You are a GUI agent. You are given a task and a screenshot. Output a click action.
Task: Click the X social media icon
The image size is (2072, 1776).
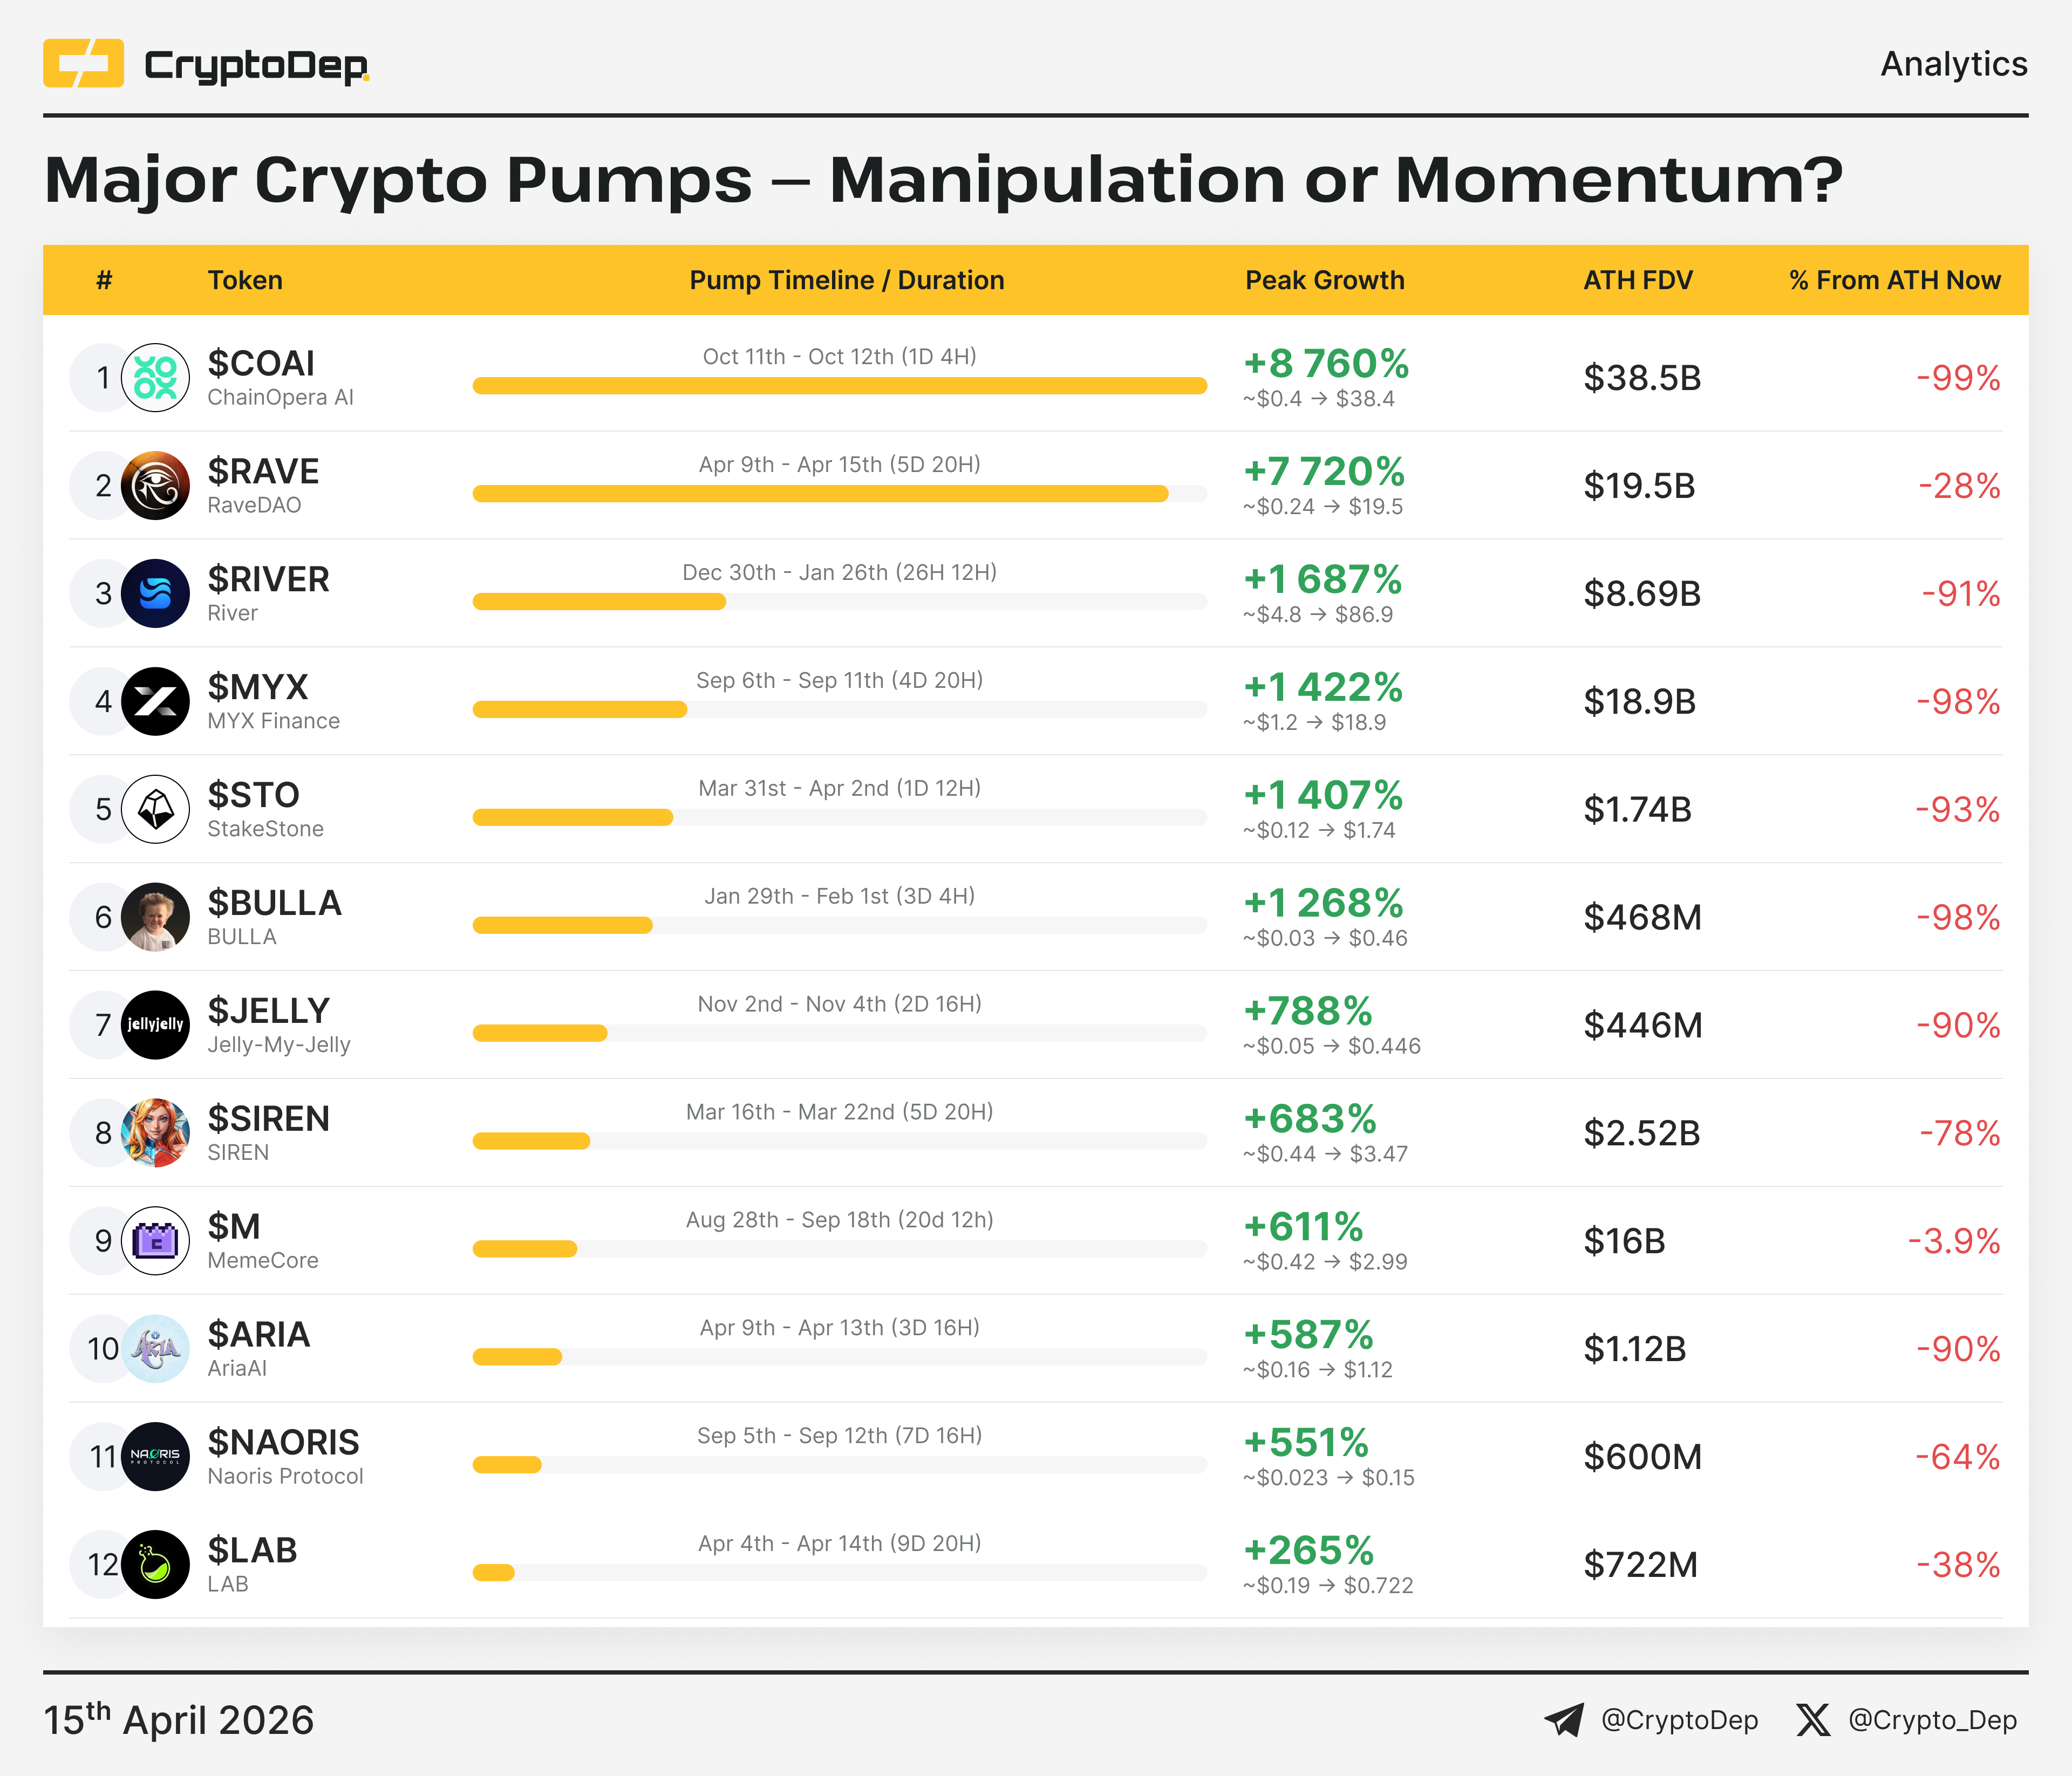tap(1812, 1720)
